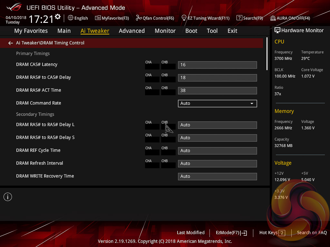Click CPU temperature 29°C value
Viewport: 330px width, 247px height.
306,59
